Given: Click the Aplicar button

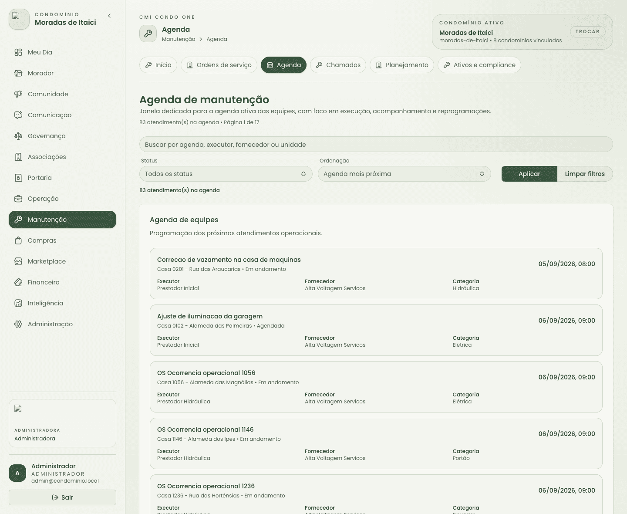Looking at the screenshot, I should tap(529, 174).
